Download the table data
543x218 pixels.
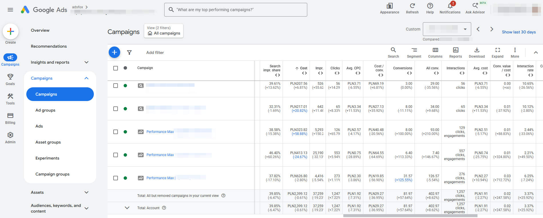click(477, 53)
